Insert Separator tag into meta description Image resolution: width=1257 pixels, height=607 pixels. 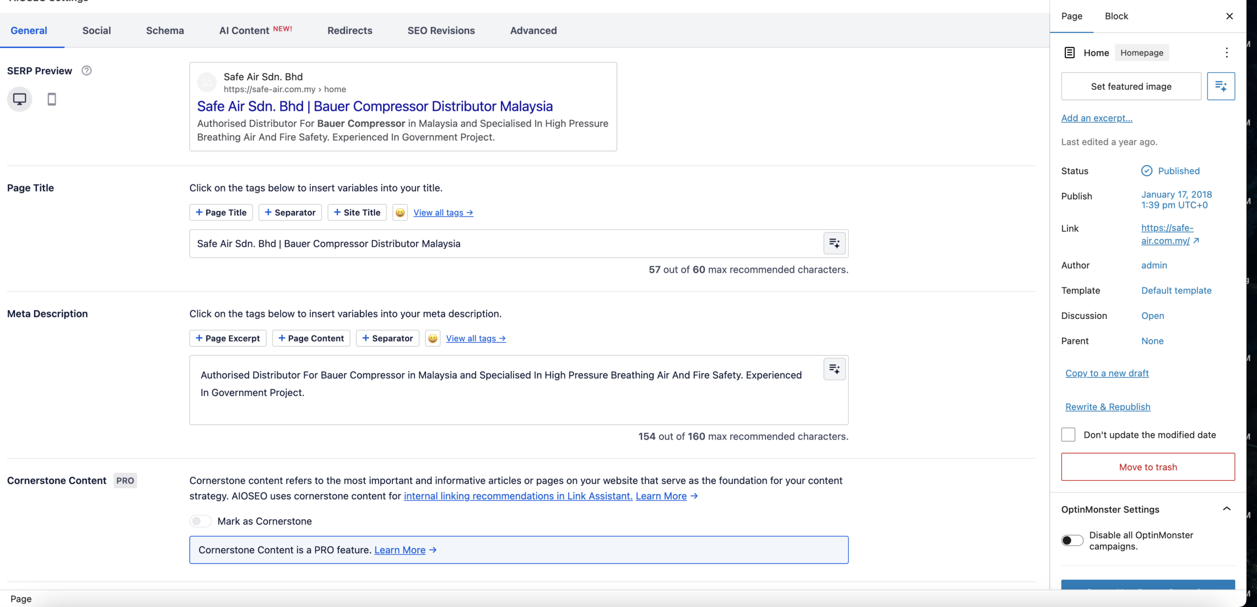click(x=387, y=338)
